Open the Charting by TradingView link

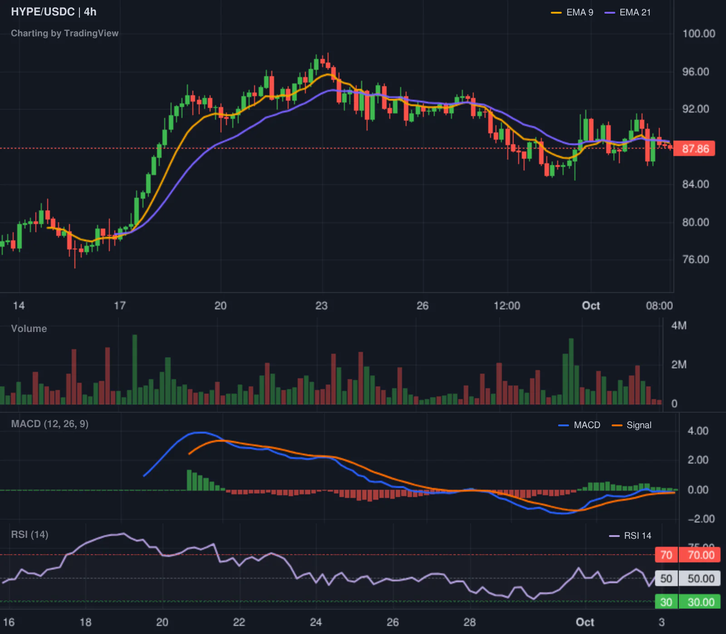pos(64,33)
